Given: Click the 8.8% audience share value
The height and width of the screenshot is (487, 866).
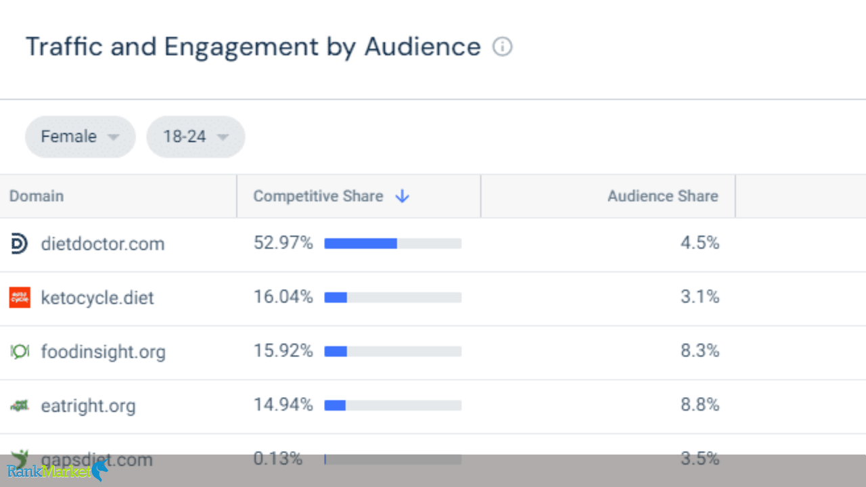Looking at the screenshot, I should pyautogui.click(x=700, y=405).
